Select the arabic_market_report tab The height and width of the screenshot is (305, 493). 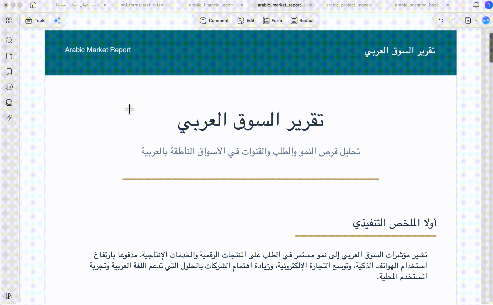click(x=282, y=5)
